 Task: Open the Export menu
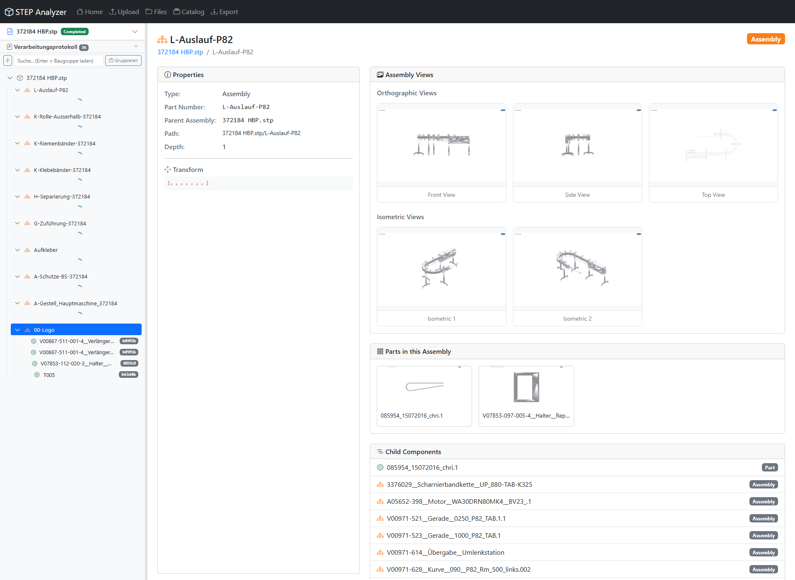coord(224,12)
